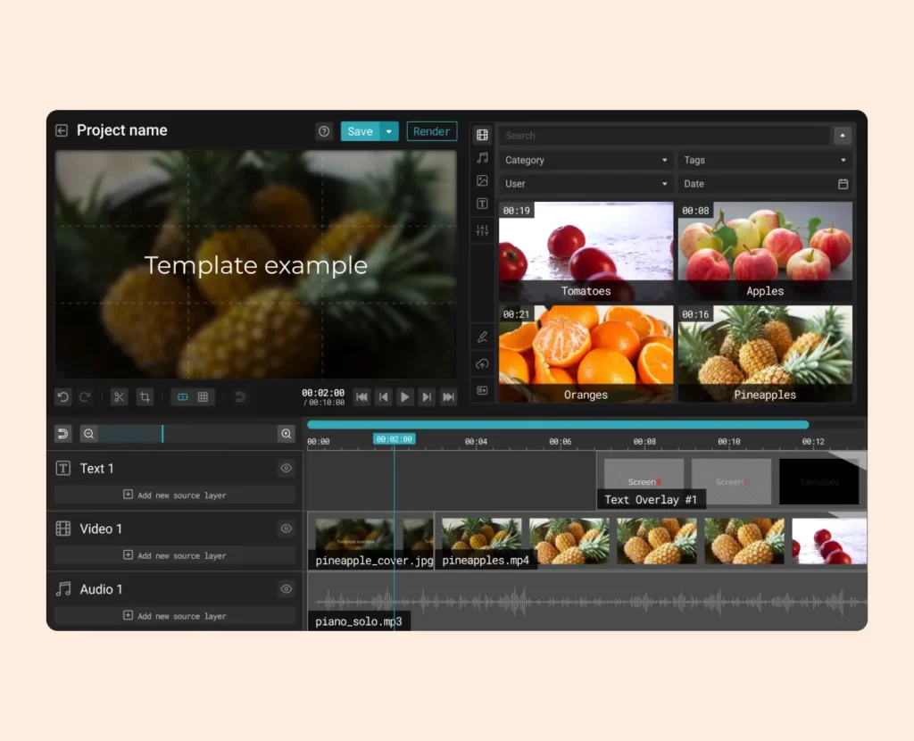Open the Save options dropdown arrow
This screenshot has width=914, height=741.
pyautogui.click(x=389, y=131)
